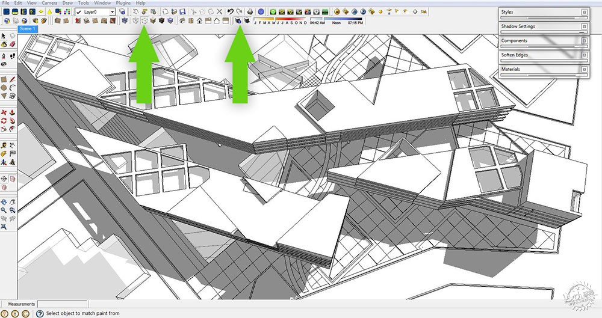
Task: Select the Push/Pull tool
Action: click(12, 112)
